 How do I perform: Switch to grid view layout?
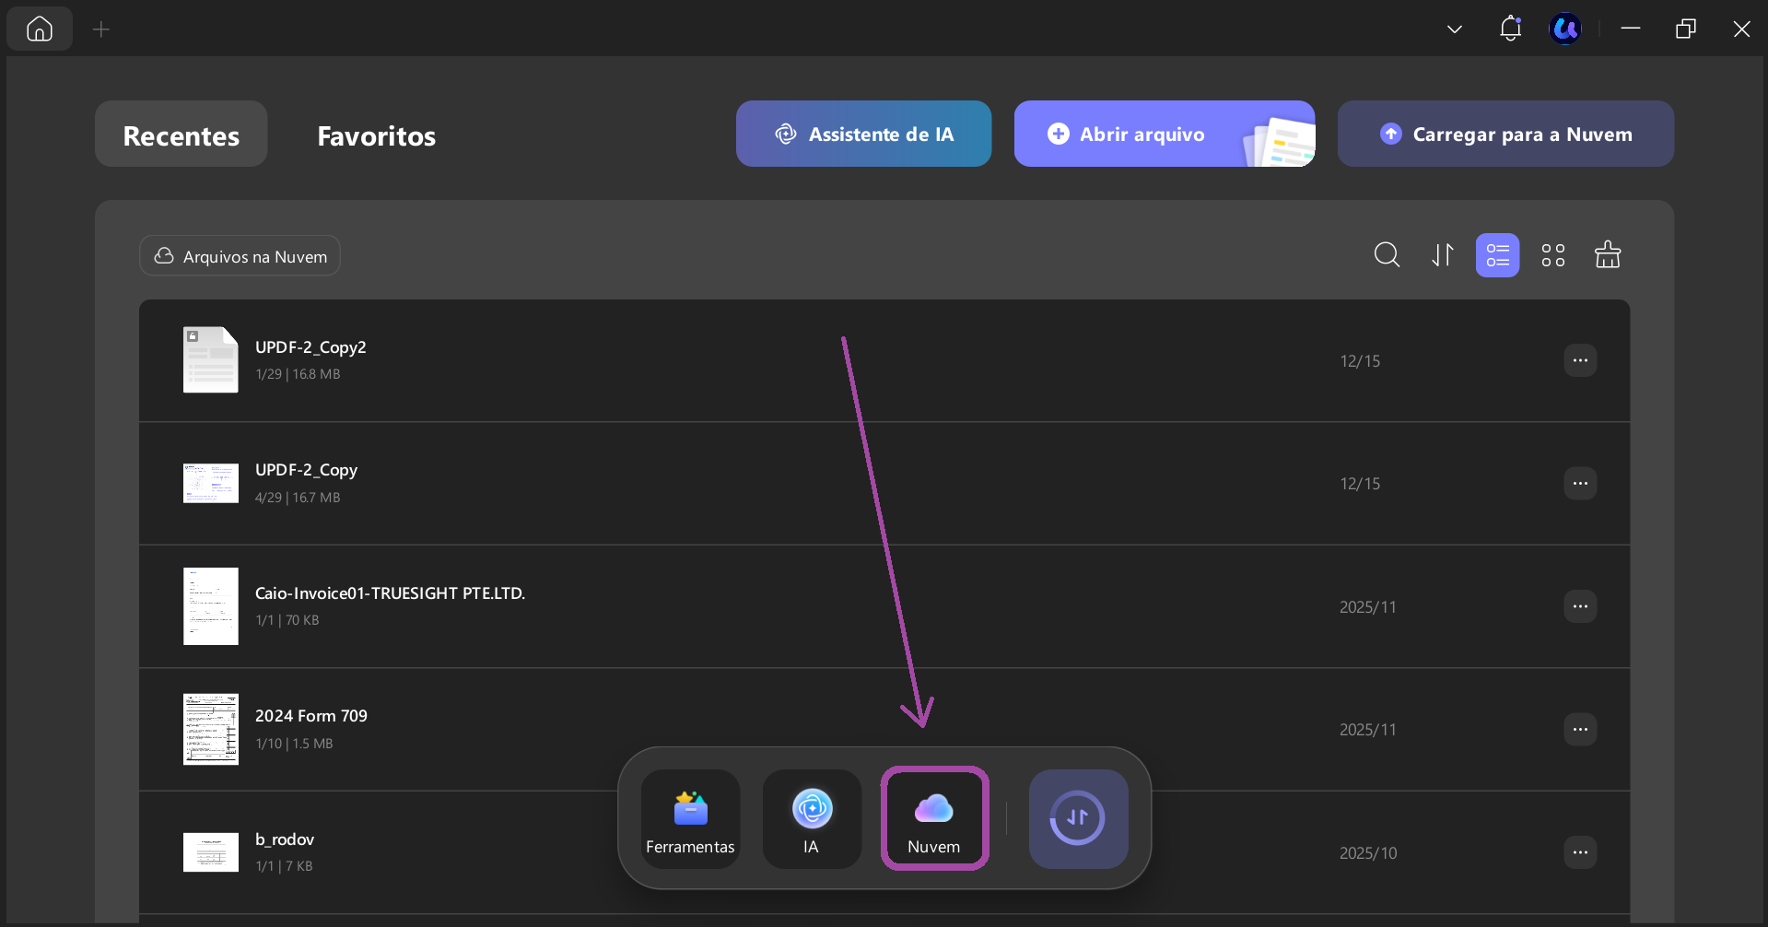1552,255
